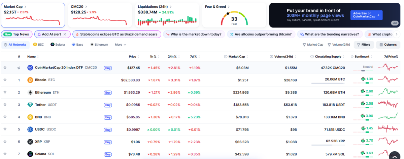Toggle watchlist star for Tether row
This screenshot has width=404, height=159.
click(x=5, y=105)
